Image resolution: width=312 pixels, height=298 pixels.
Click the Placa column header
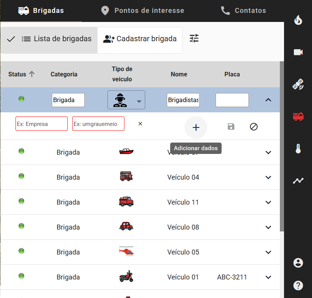click(x=232, y=74)
